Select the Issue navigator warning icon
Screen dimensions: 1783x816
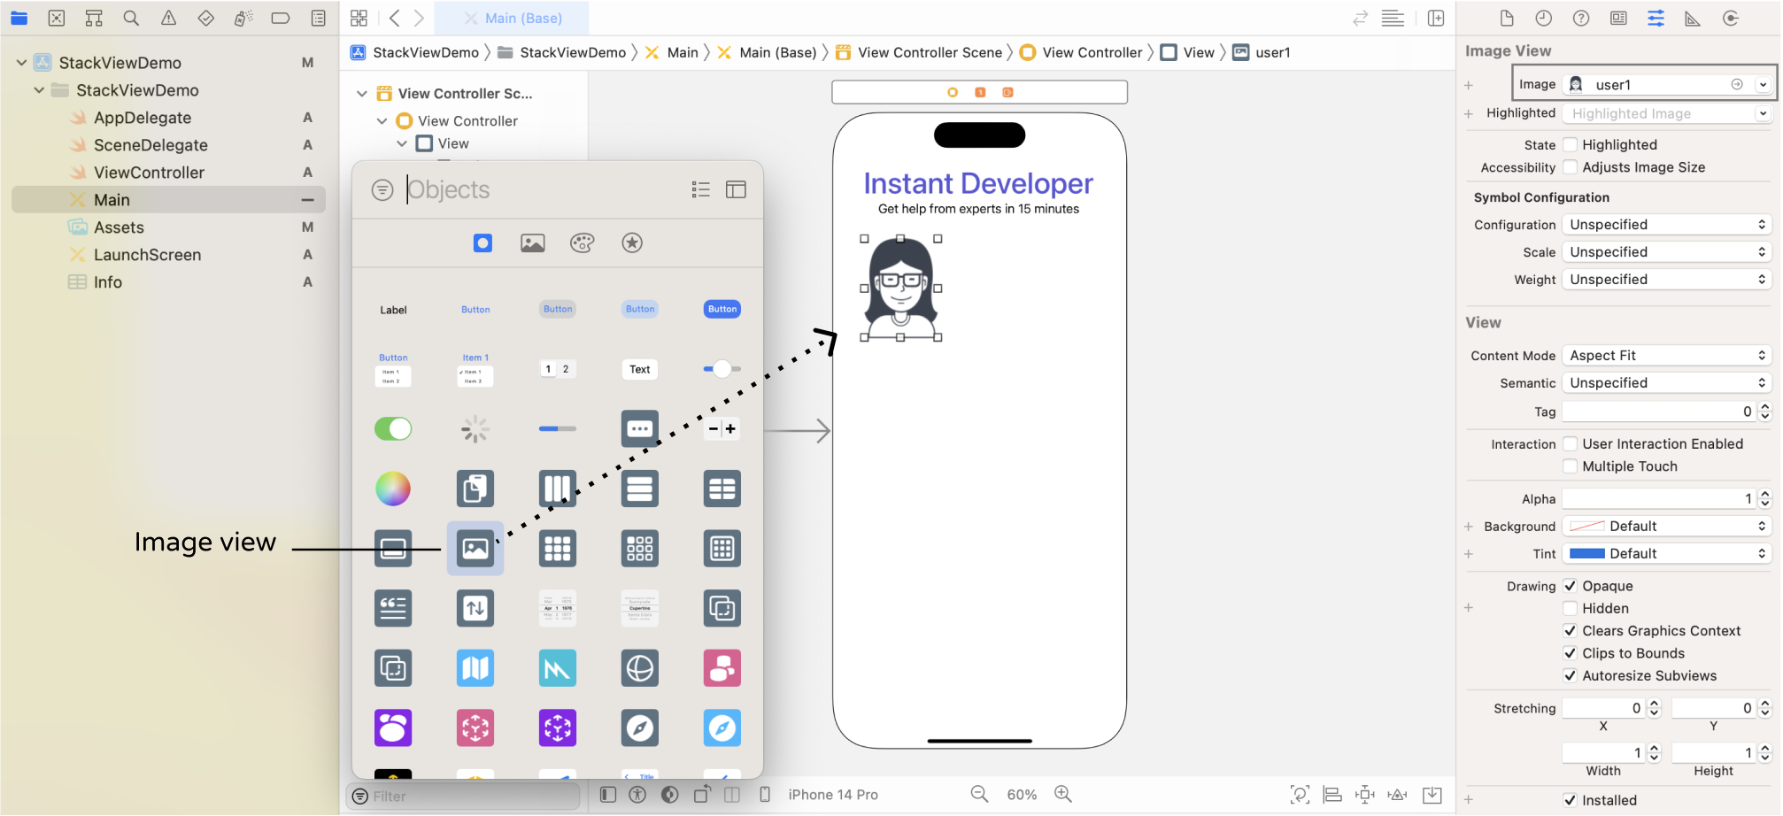(168, 18)
